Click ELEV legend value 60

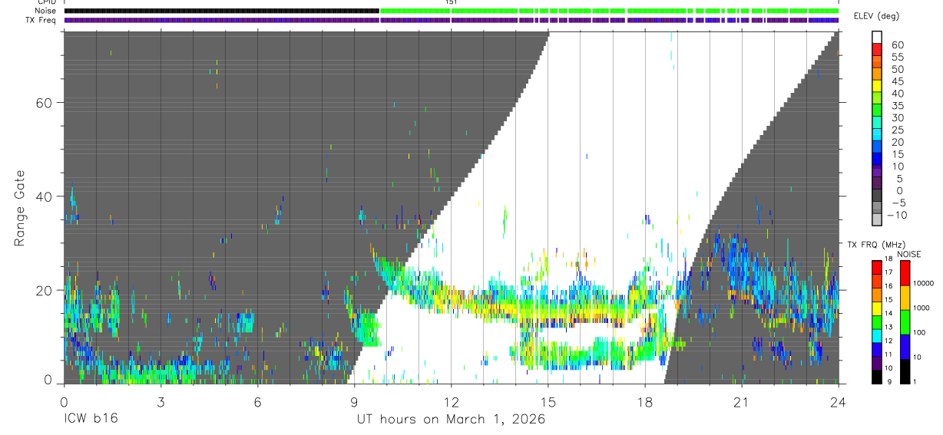897,44
